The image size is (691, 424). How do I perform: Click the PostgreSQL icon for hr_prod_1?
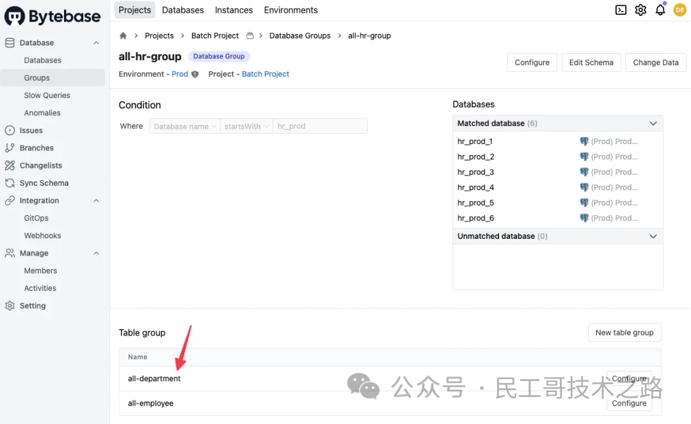(584, 141)
